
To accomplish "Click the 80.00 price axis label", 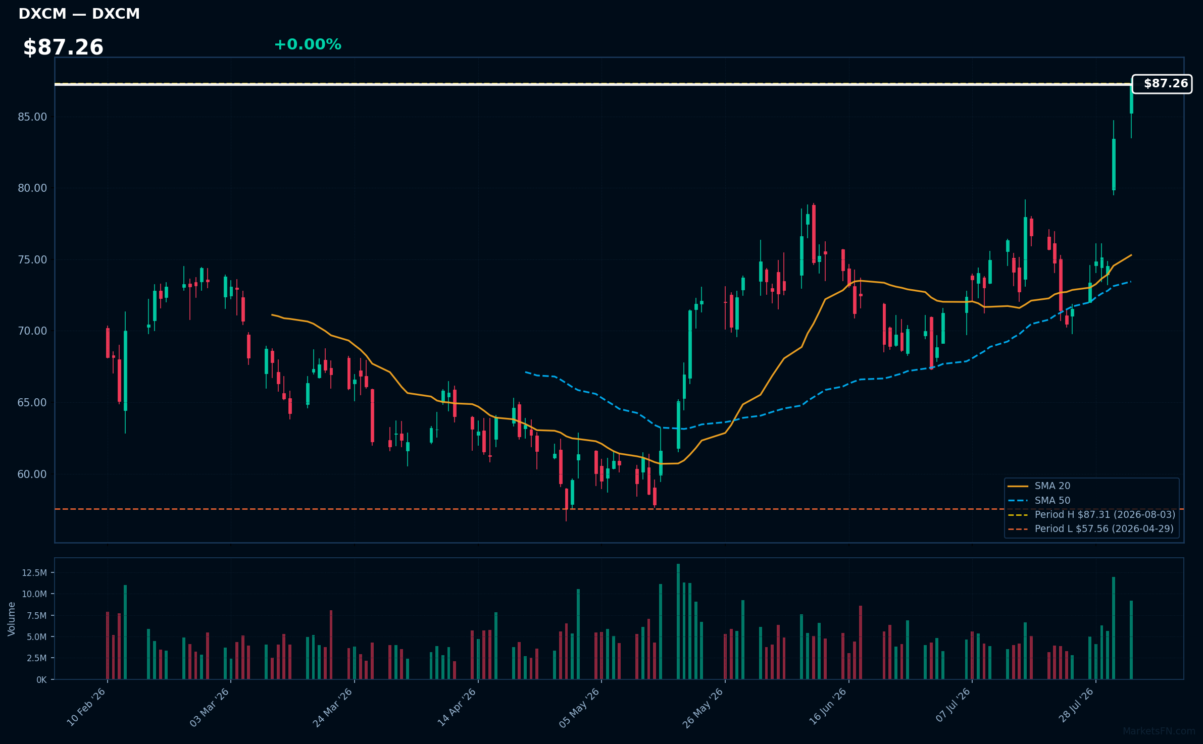I will point(32,188).
